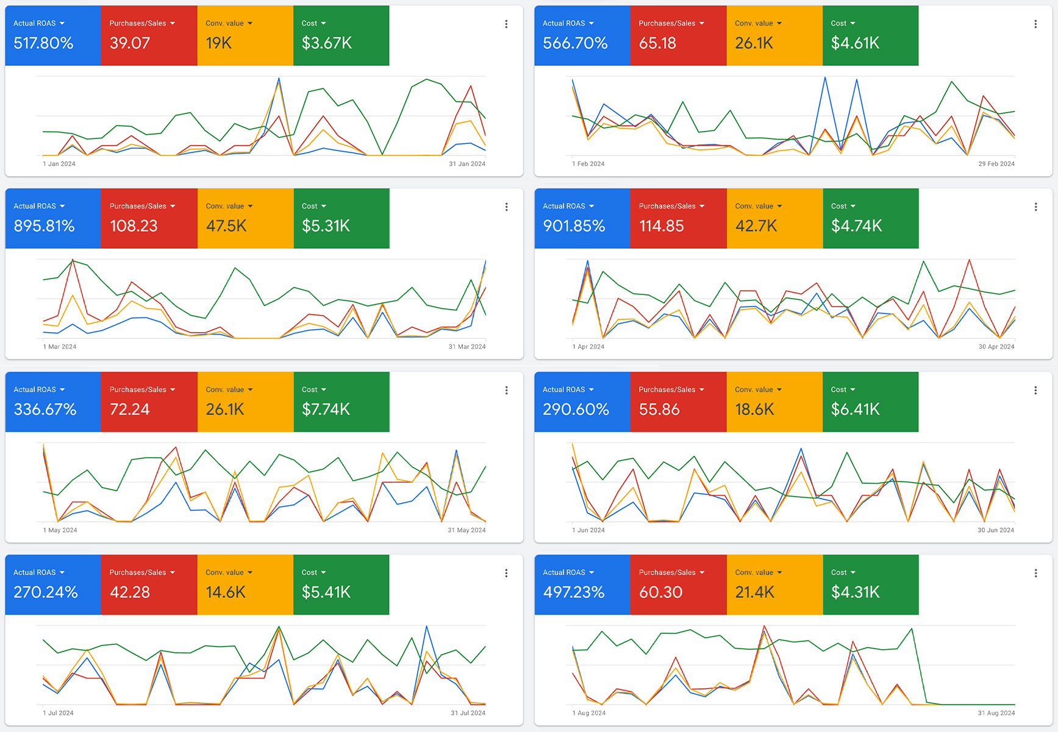Open three-dot menu on August 2024 card
The width and height of the screenshot is (1058, 732).
[x=1035, y=574]
